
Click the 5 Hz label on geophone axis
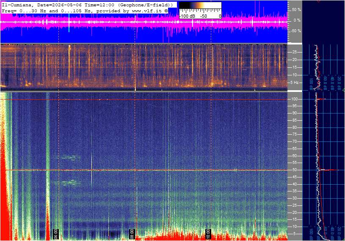coord(295,83)
